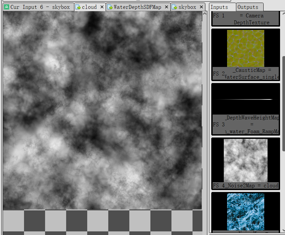Click the Inputs panel vertical scrollbar
This screenshot has height=235, width=285.
click(x=283, y=98)
